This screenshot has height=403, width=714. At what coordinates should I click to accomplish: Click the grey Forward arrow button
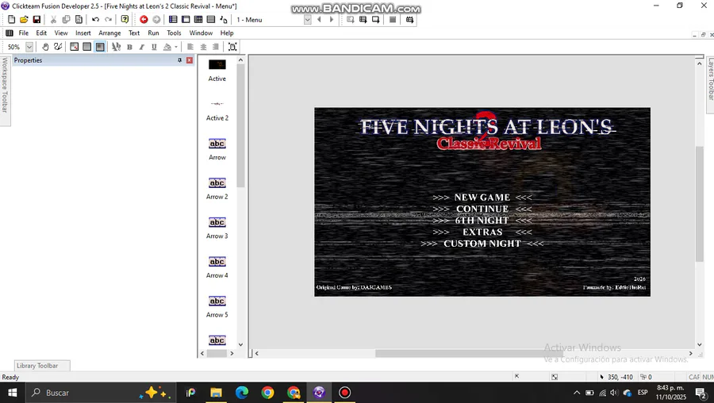coord(156,19)
